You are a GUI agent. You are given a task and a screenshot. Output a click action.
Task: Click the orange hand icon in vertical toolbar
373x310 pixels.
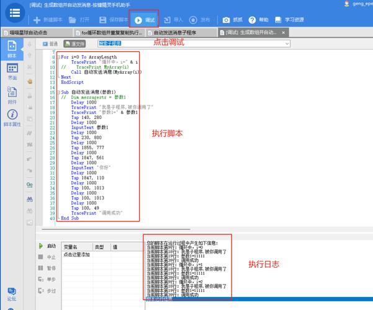(x=30, y=82)
